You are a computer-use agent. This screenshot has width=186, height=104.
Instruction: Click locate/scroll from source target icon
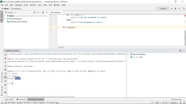click(x=34, y=12)
